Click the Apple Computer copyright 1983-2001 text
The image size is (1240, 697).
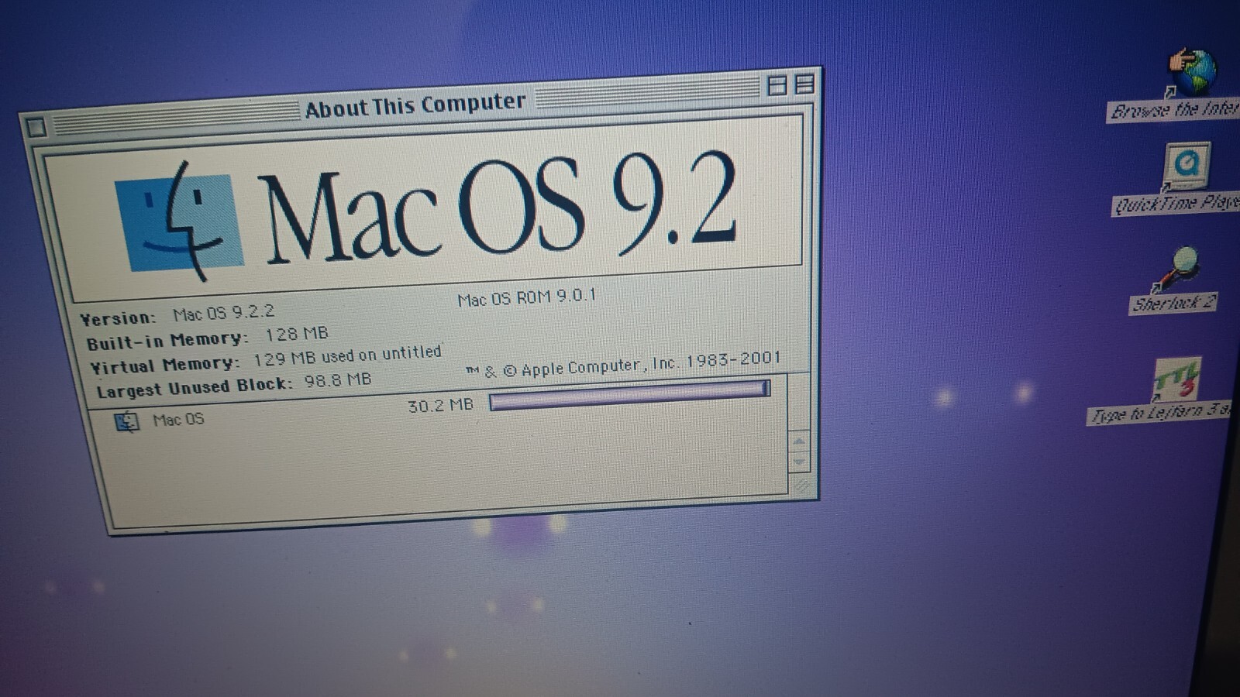click(x=622, y=365)
